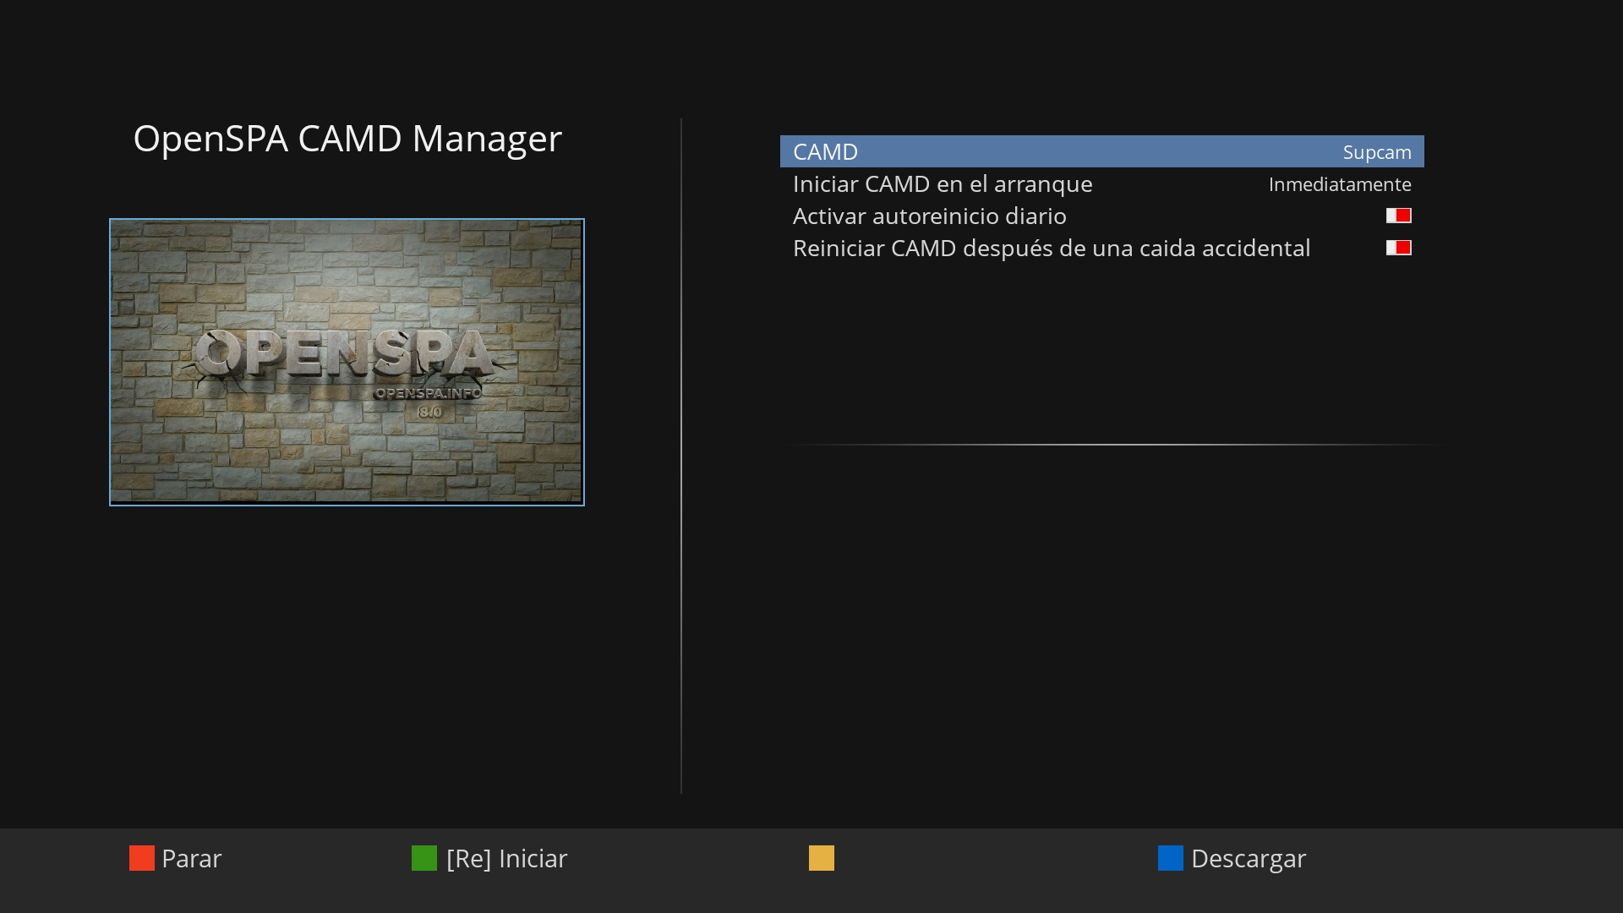The width and height of the screenshot is (1623, 913).
Task: Select the highlighted CAMD row label
Action: pyautogui.click(x=825, y=152)
